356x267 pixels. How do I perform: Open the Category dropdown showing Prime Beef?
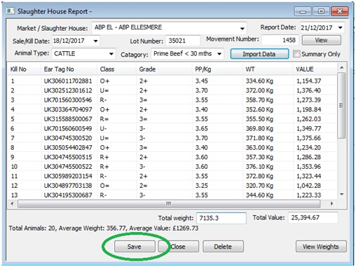point(219,54)
